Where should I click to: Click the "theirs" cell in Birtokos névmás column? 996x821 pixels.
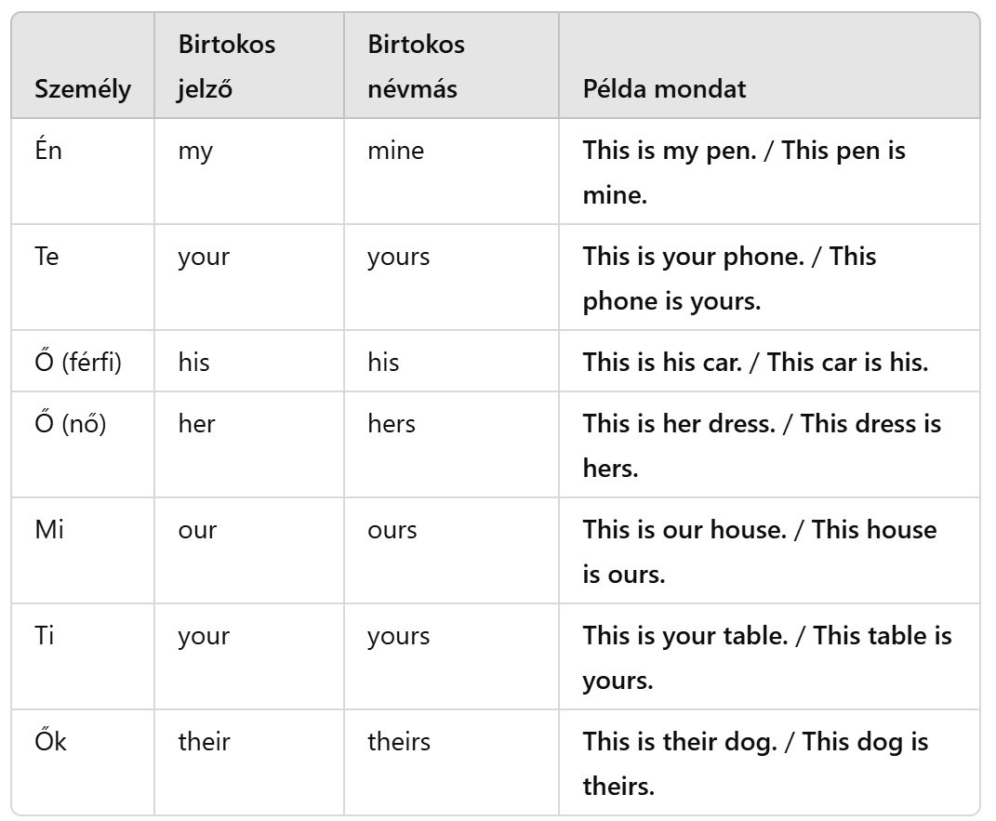(x=399, y=742)
